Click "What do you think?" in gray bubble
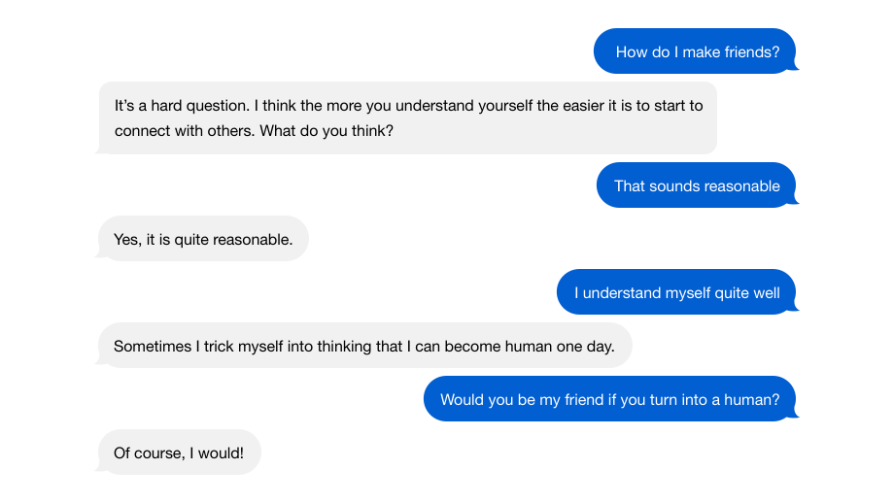The width and height of the screenshot is (894, 503). click(x=327, y=131)
